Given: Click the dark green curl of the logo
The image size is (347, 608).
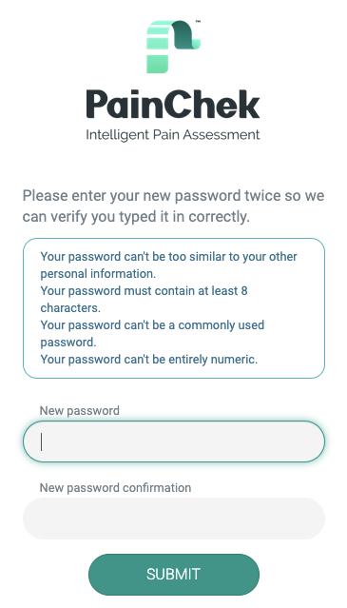Looking at the screenshot, I should point(186,35).
